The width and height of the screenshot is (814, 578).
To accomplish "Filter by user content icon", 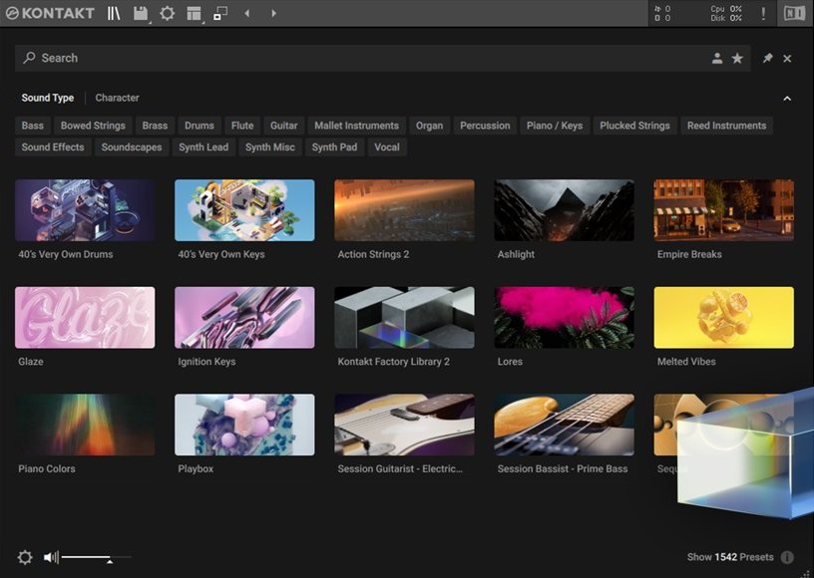I will [717, 58].
